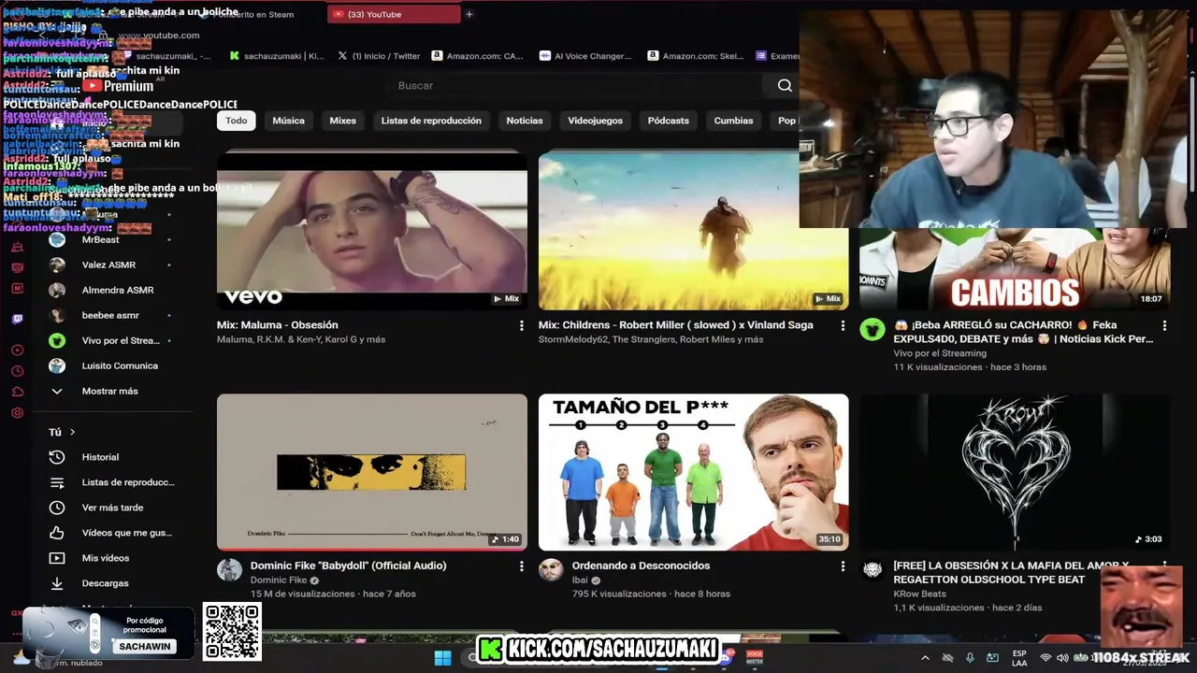This screenshot has height=673, width=1197.
Task: Open the browser sidebar settings gear
Action: [x=17, y=413]
